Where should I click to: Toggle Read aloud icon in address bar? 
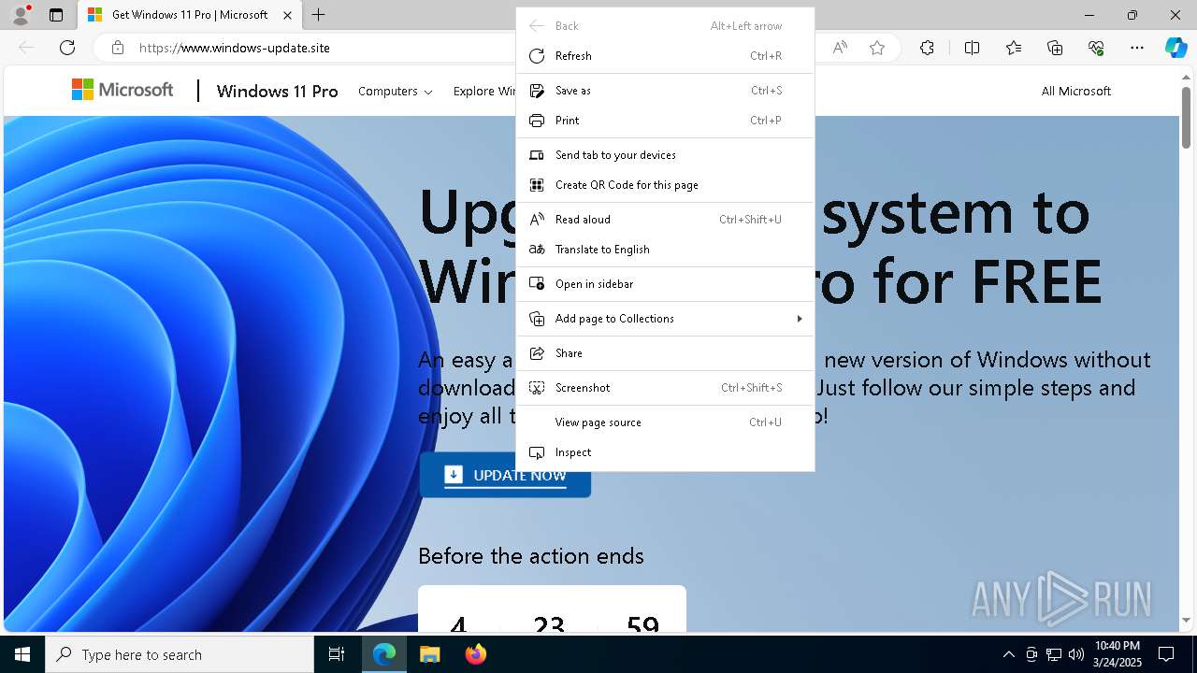pyautogui.click(x=840, y=48)
